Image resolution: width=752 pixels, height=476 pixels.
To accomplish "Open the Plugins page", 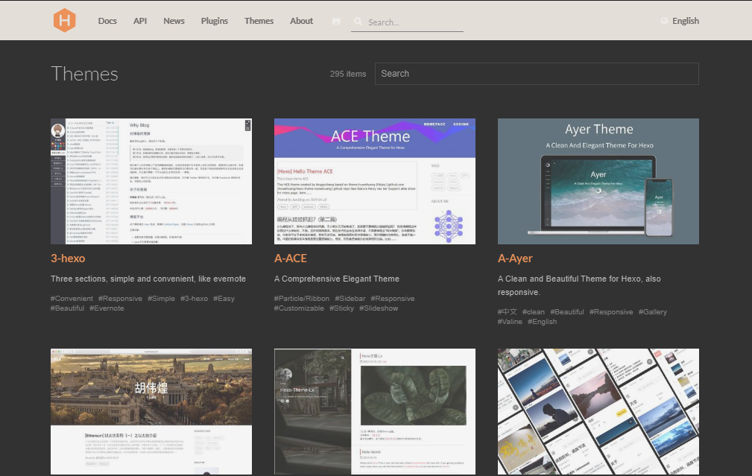I will click(215, 21).
